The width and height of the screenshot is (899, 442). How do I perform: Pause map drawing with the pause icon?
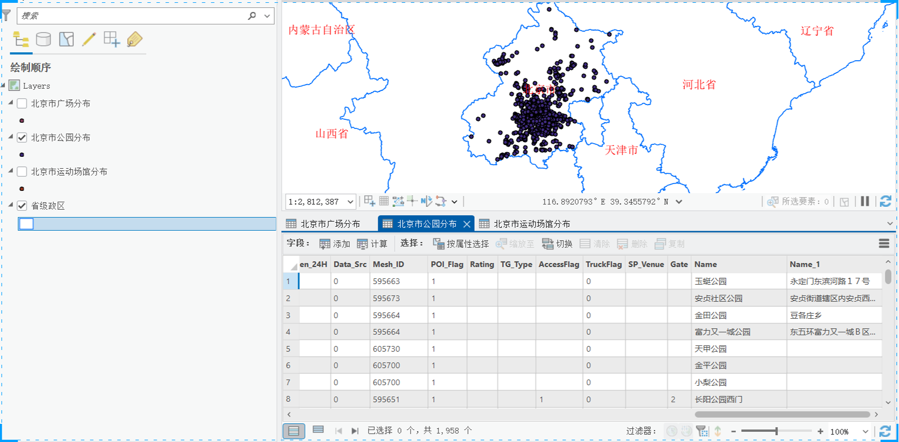[x=865, y=201]
